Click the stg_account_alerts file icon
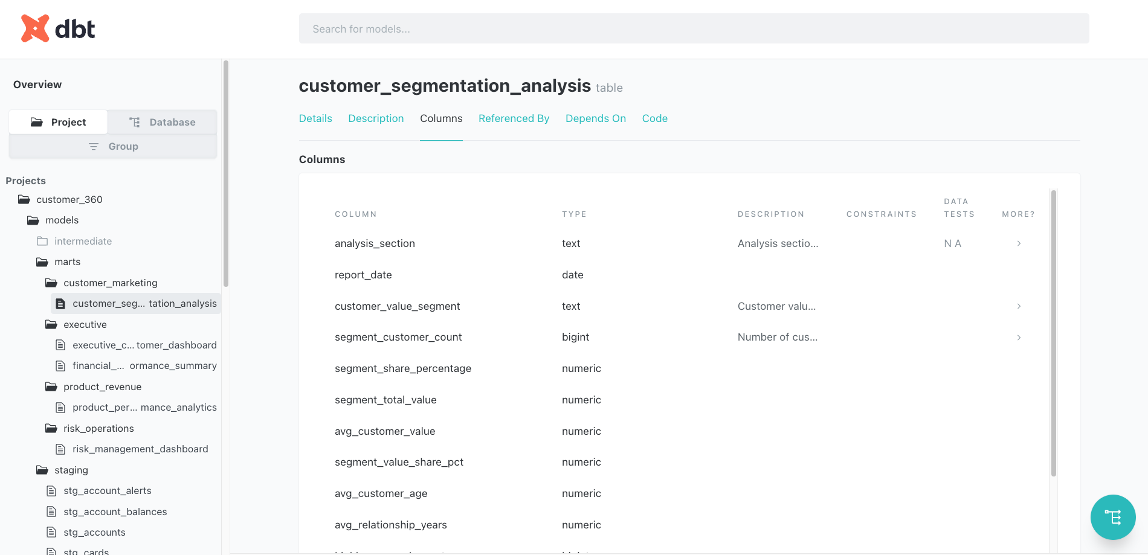This screenshot has height=555, width=1148. pos(51,491)
